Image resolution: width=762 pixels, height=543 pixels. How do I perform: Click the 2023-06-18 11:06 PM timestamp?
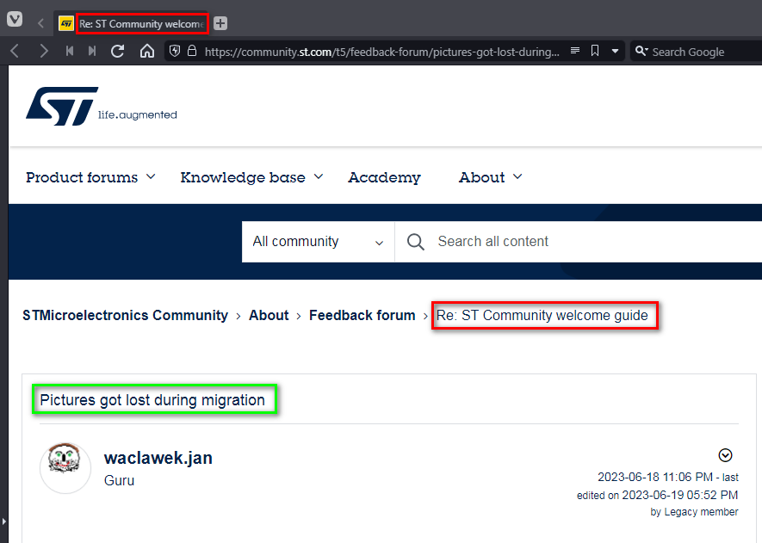click(655, 477)
